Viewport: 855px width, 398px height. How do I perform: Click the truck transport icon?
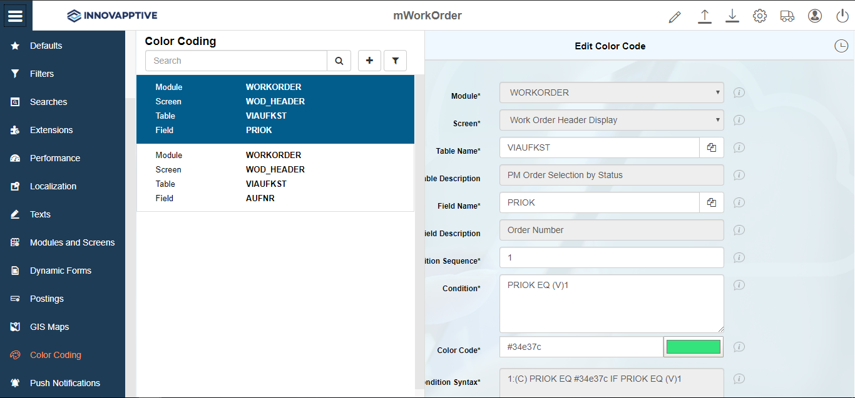click(787, 16)
